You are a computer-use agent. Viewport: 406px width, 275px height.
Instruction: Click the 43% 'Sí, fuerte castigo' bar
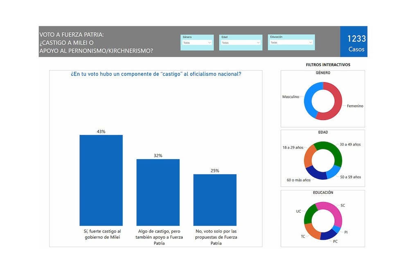[x=101, y=180]
